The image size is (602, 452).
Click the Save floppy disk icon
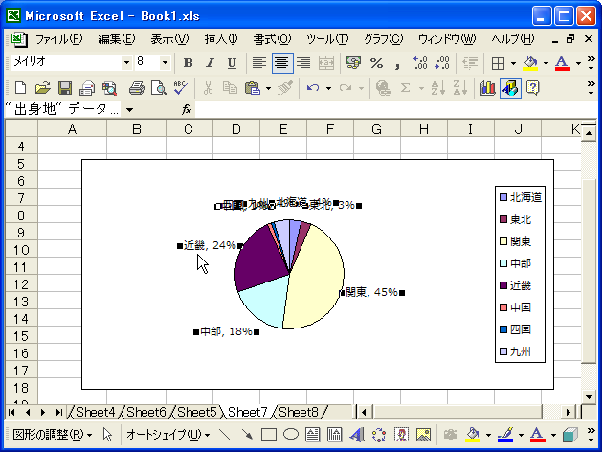point(65,88)
